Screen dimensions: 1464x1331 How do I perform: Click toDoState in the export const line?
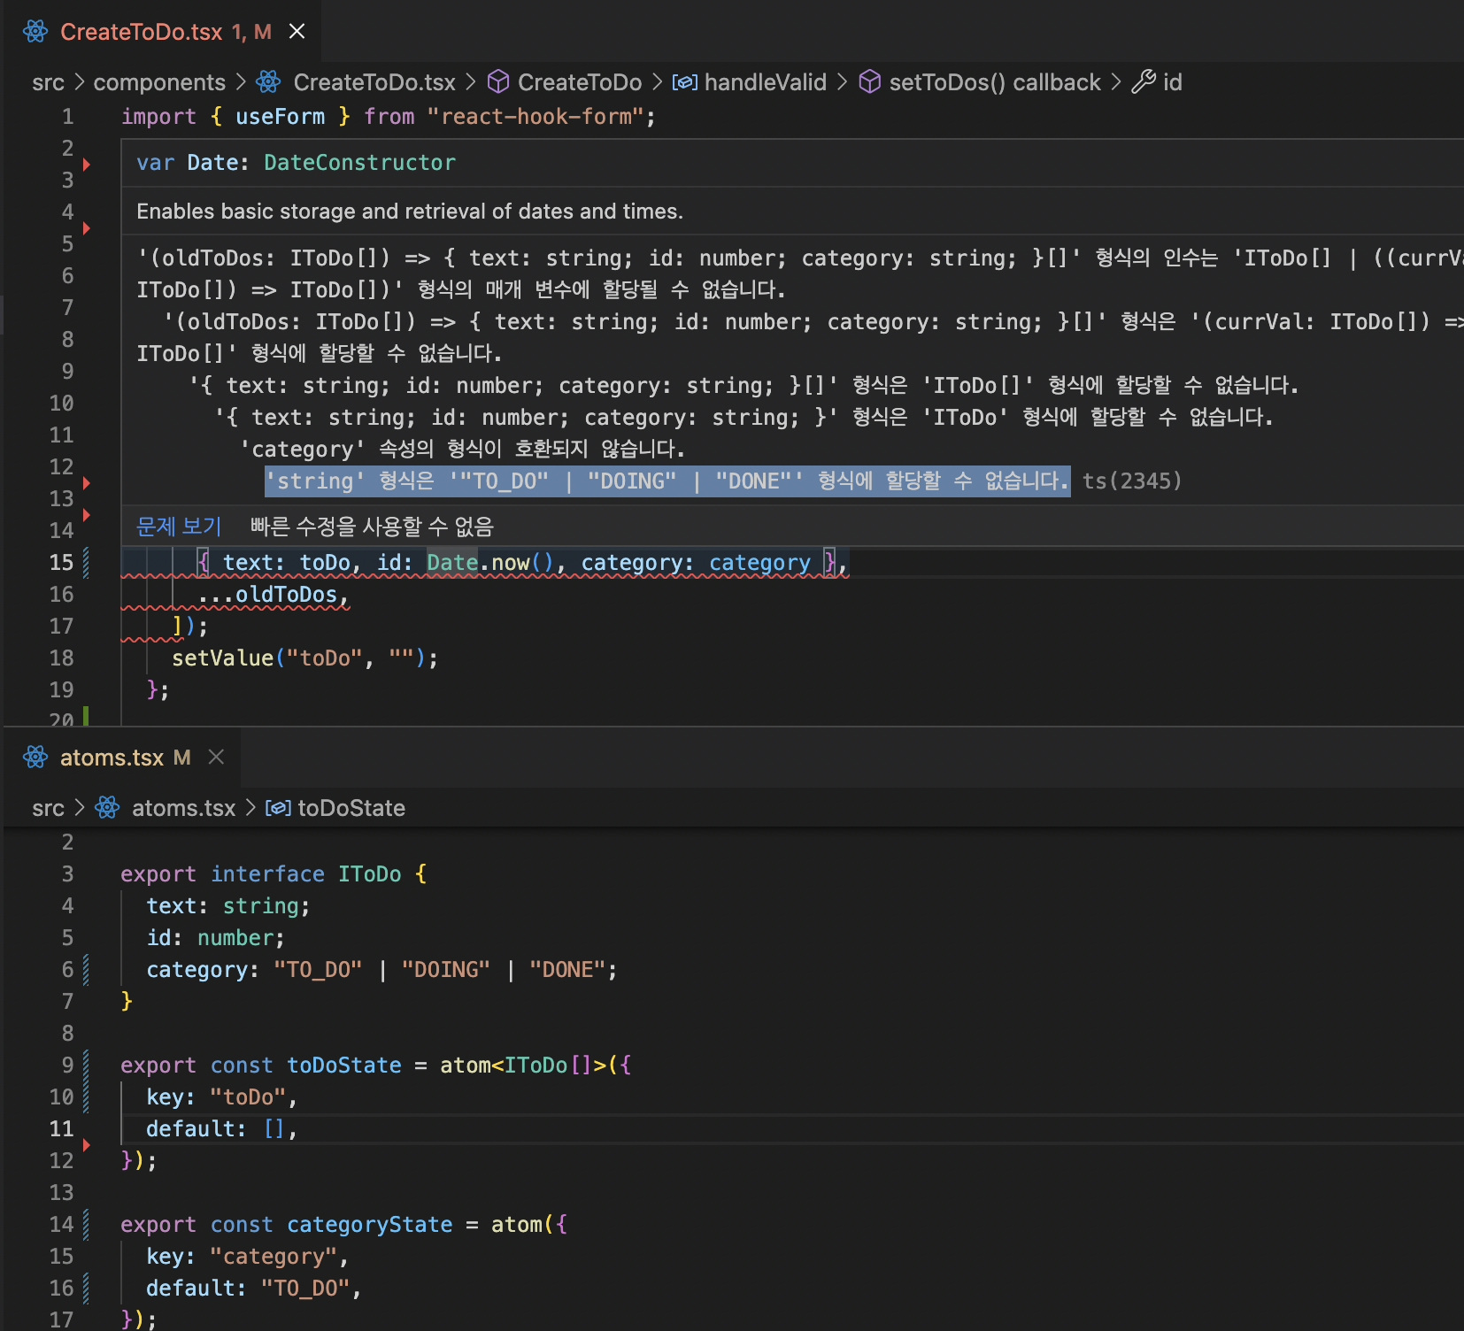(344, 1066)
